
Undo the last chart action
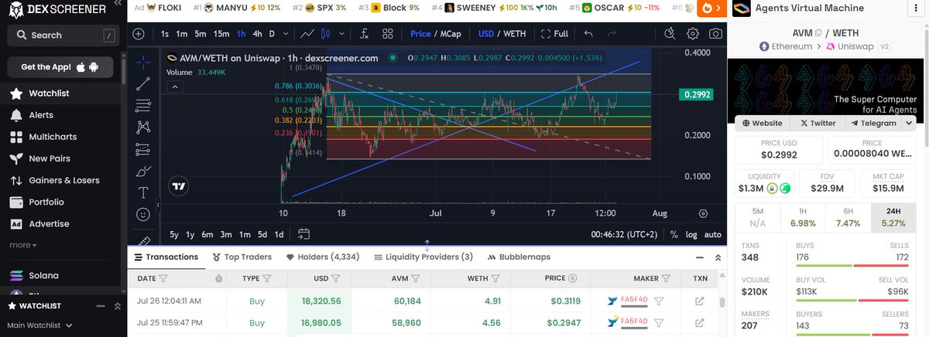(x=589, y=34)
